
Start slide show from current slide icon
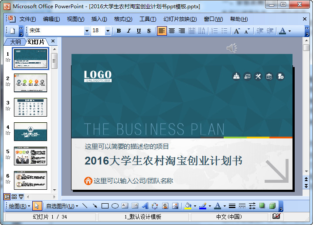[x=21, y=197]
